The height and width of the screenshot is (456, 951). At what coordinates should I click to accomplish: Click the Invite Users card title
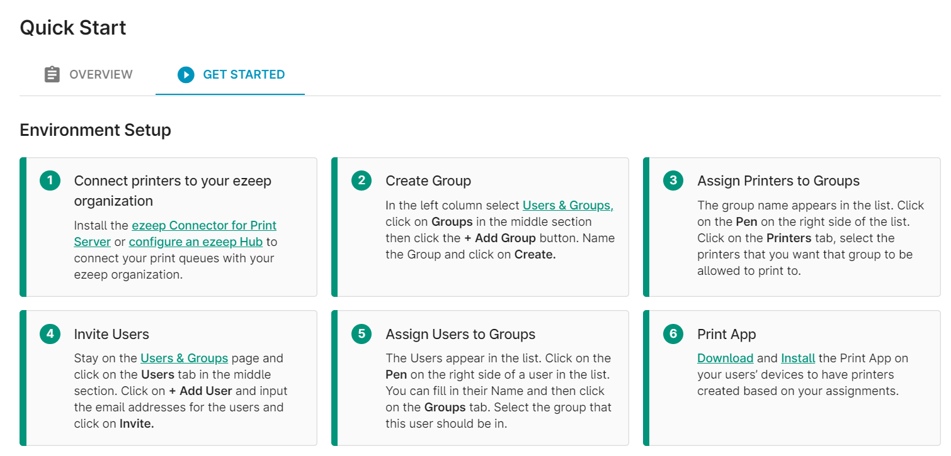pos(111,334)
